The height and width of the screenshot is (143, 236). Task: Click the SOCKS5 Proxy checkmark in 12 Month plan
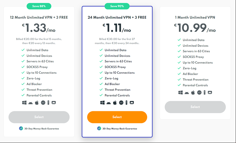click(23, 67)
